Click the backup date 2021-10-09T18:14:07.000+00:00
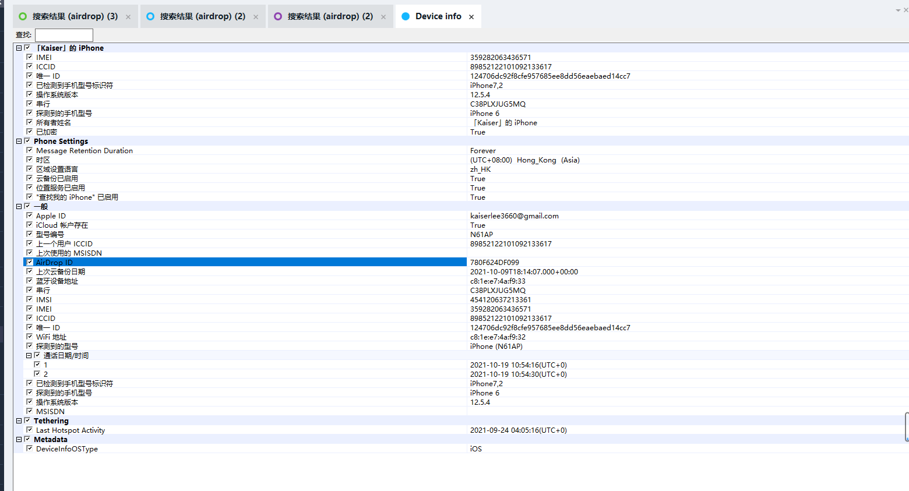909x491 pixels. (x=524, y=271)
